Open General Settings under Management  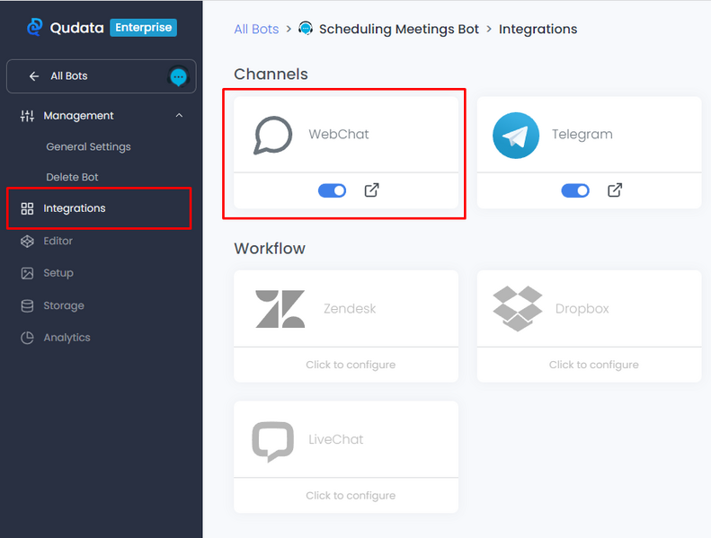pos(88,146)
